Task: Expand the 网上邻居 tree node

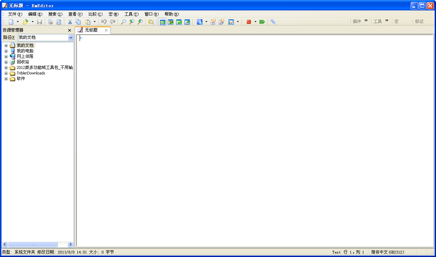Action: pos(6,56)
